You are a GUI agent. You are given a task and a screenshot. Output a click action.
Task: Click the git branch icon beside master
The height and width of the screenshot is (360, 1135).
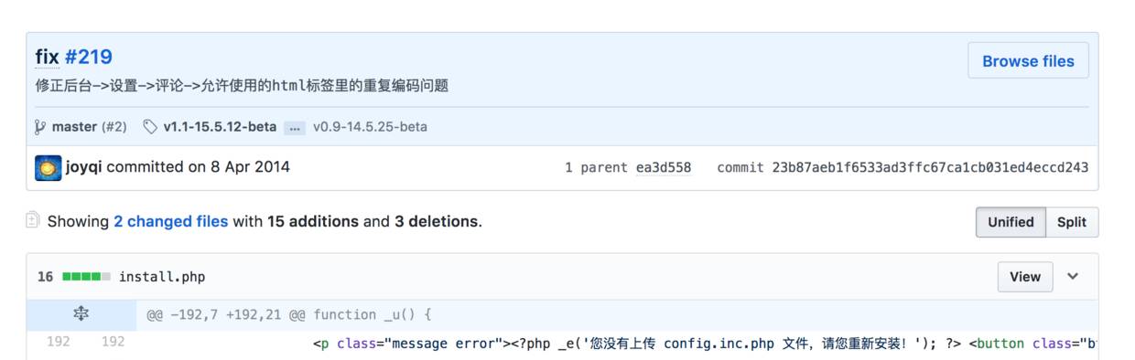point(40,127)
